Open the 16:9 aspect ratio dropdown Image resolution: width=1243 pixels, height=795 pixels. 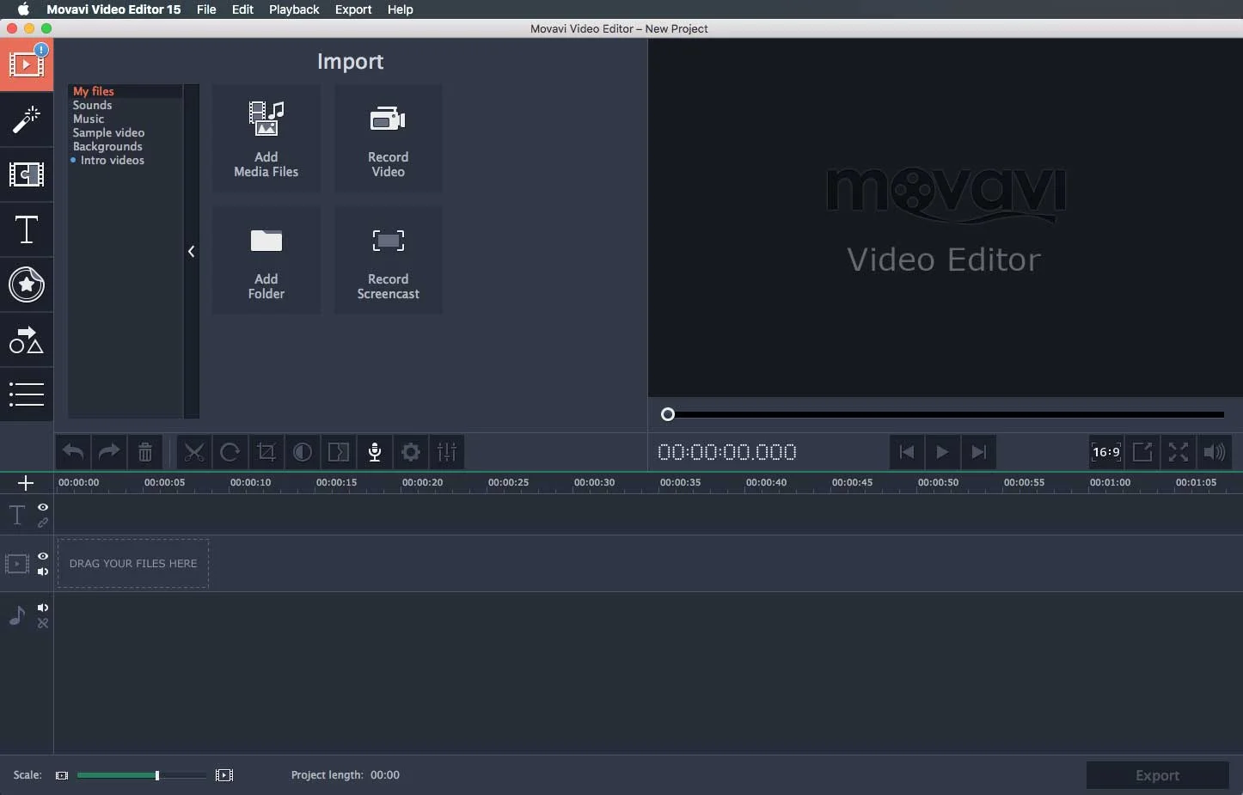point(1106,452)
